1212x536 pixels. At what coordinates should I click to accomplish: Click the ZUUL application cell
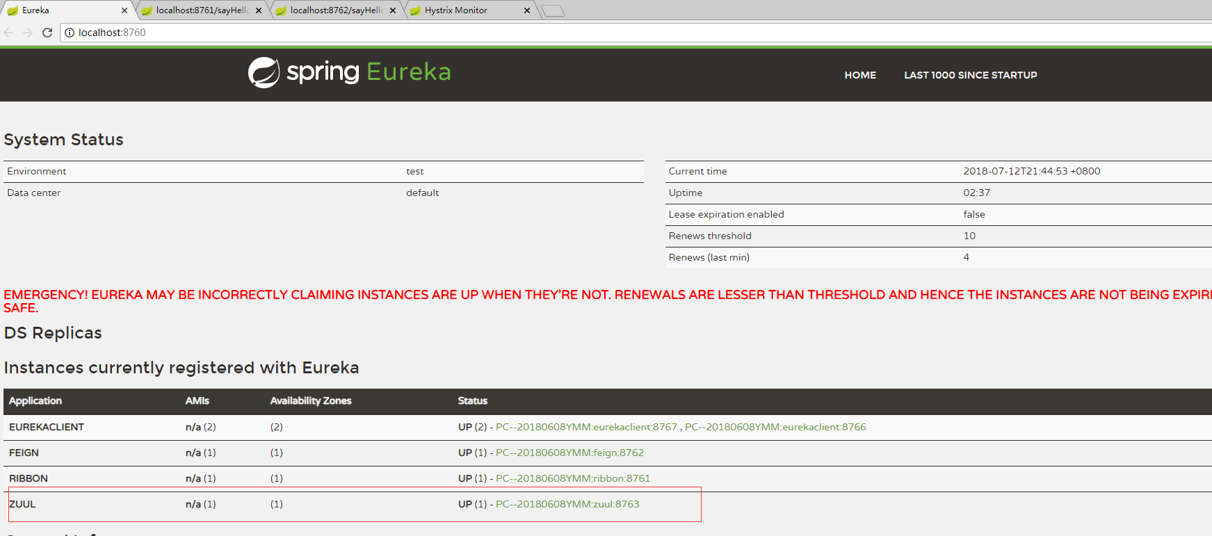tap(22, 504)
